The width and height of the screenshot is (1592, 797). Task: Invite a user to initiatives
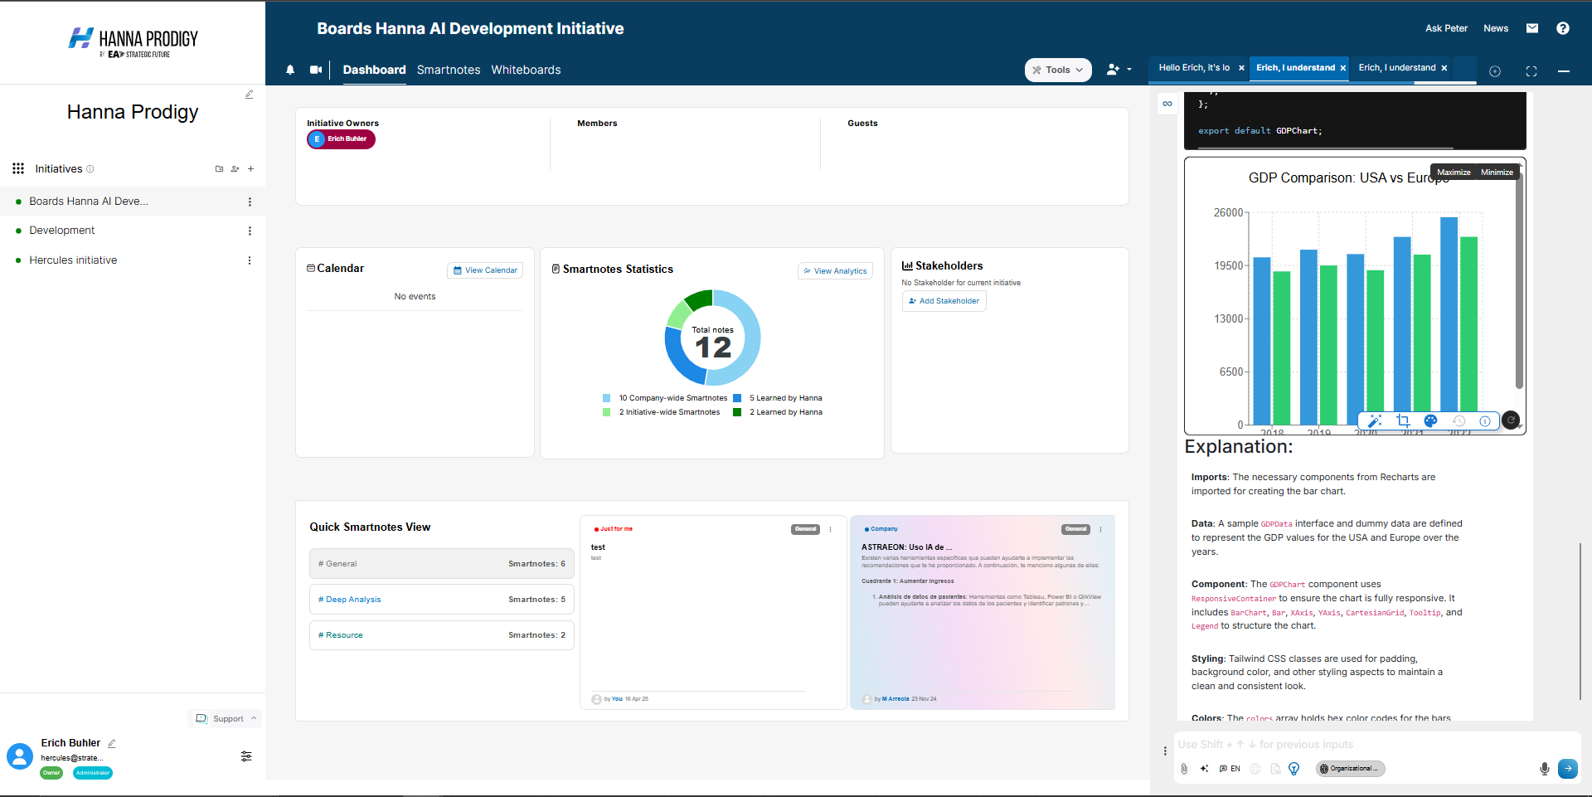(x=235, y=168)
